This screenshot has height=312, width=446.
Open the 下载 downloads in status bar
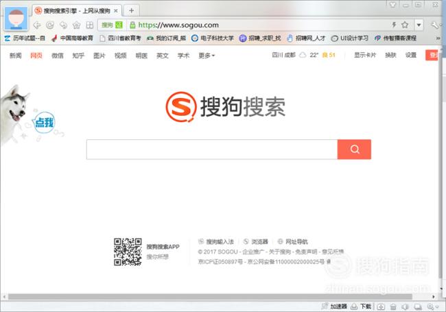point(361,307)
